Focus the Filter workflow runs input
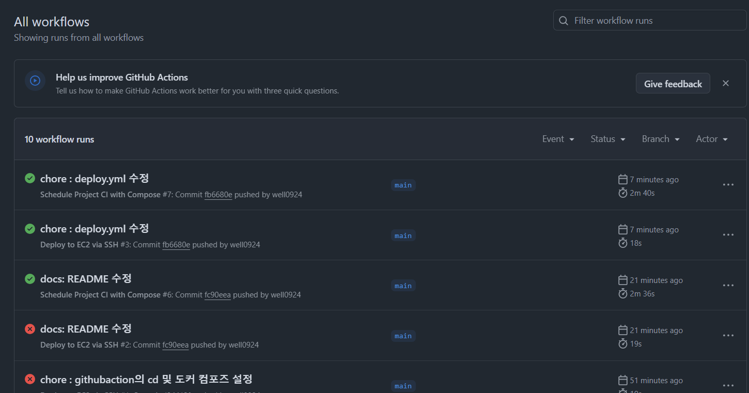749x393 pixels. pyautogui.click(x=650, y=21)
